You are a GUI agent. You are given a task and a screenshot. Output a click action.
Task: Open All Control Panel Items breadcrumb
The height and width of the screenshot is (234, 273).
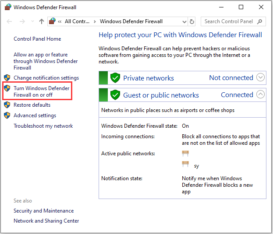pyautogui.click(x=77, y=21)
